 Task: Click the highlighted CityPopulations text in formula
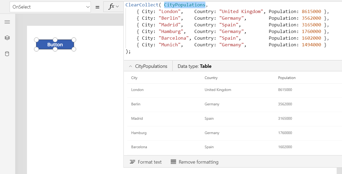184,5
